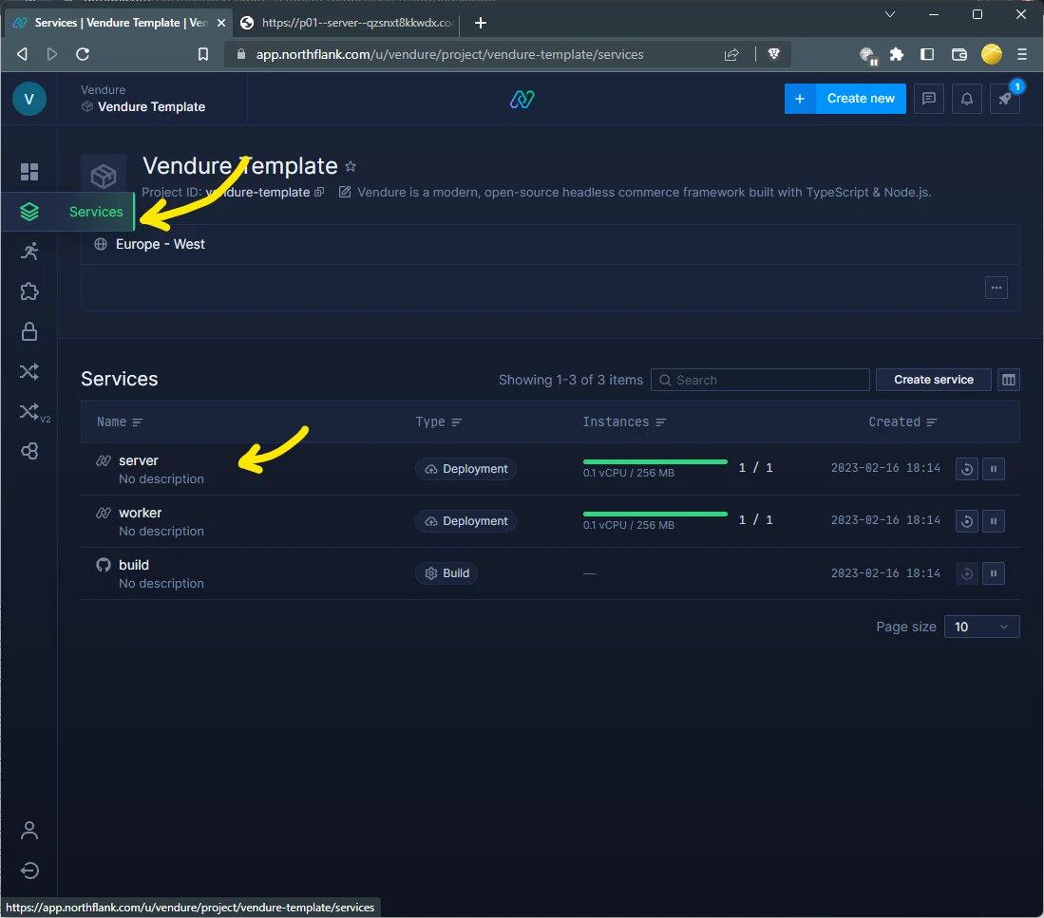This screenshot has width=1044, height=918.
Task: Star Vendure Template as favorite
Action: click(351, 167)
